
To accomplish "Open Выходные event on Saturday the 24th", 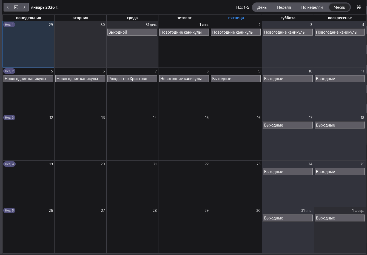I will [x=288, y=172].
